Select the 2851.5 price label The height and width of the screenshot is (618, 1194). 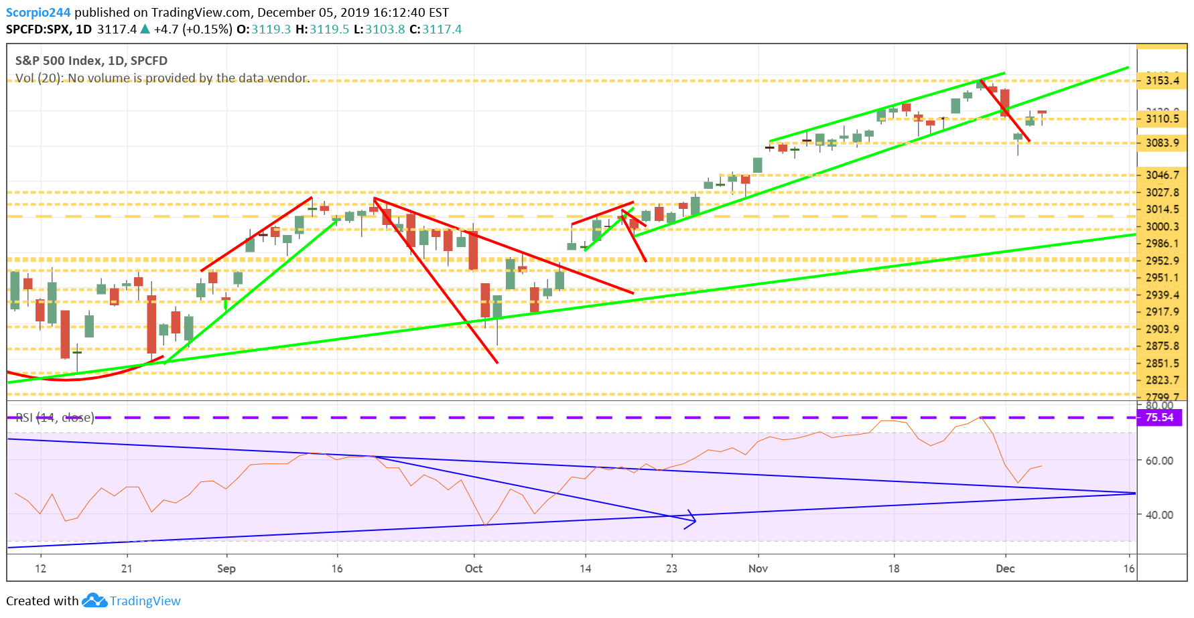pos(1162,363)
